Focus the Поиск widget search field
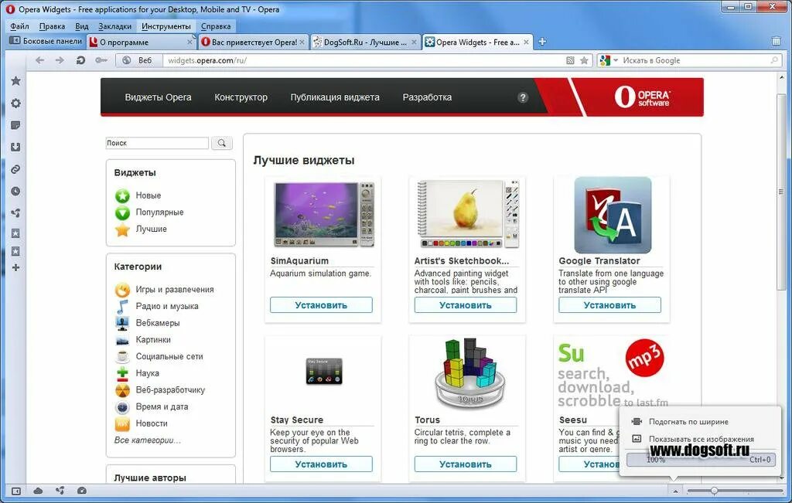The height and width of the screenshot is (503, 792). [157, 143]
